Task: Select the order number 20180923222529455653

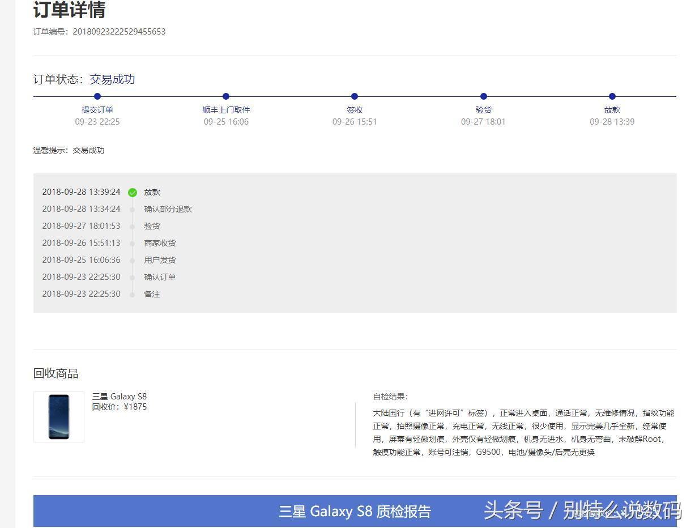Action: tap(120, 32)
